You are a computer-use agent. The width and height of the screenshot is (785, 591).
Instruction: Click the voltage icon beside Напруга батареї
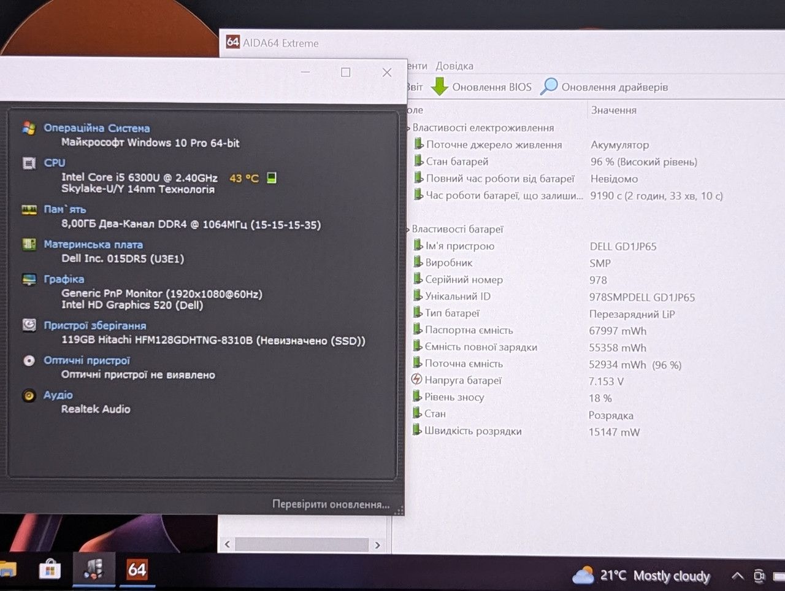(x=416, y=379)
